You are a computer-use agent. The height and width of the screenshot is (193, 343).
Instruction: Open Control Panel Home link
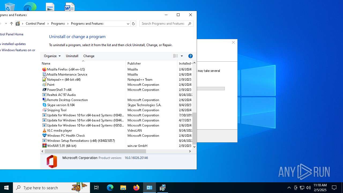point(12,34)
